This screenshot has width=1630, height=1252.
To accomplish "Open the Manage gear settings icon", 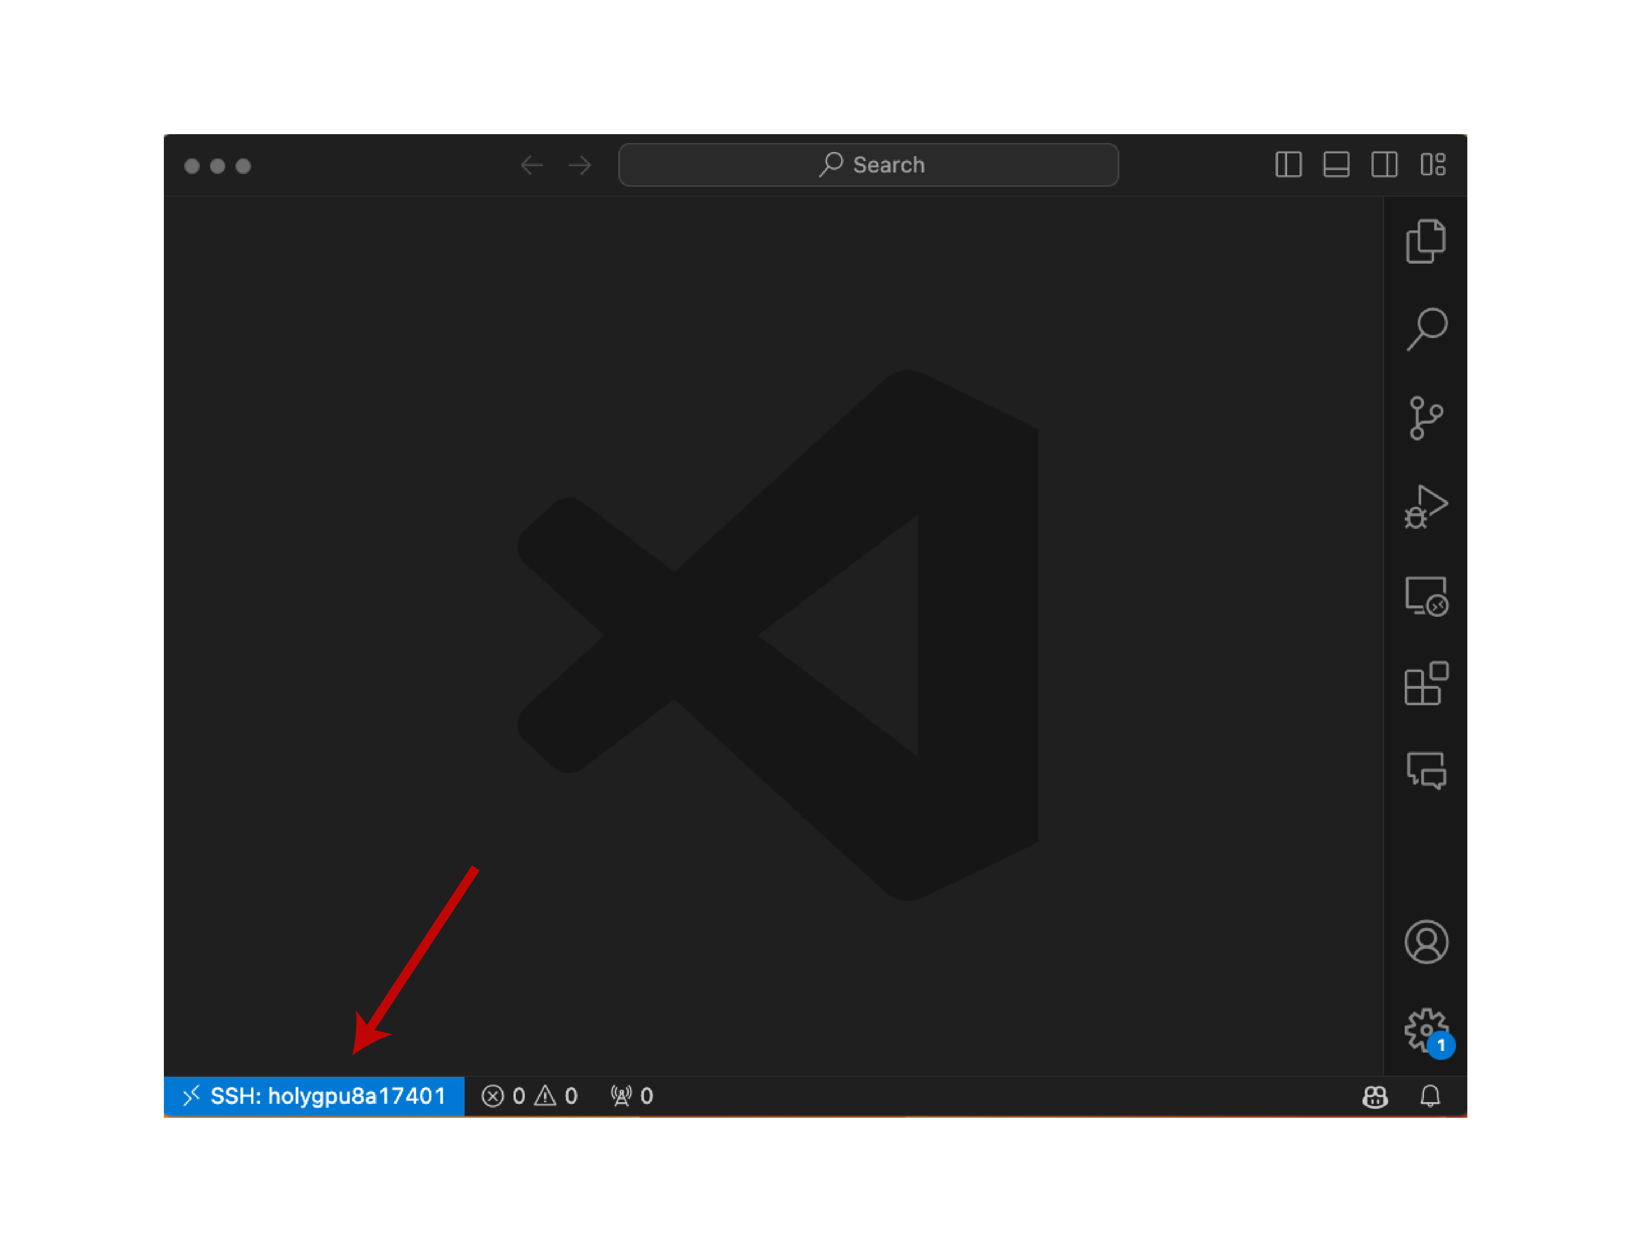I will click(1426, 1031).
